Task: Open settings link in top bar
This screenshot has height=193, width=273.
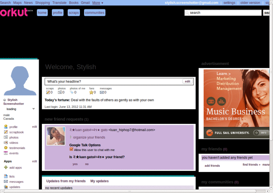Action: coord(229,3)
